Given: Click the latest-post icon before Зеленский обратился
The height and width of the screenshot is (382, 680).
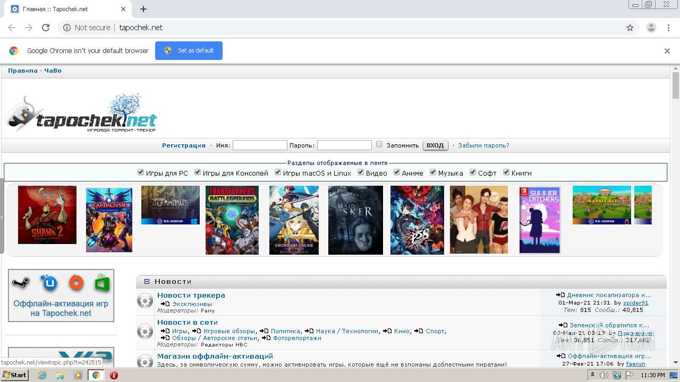Looking at the screenshot, I should 563,325.
